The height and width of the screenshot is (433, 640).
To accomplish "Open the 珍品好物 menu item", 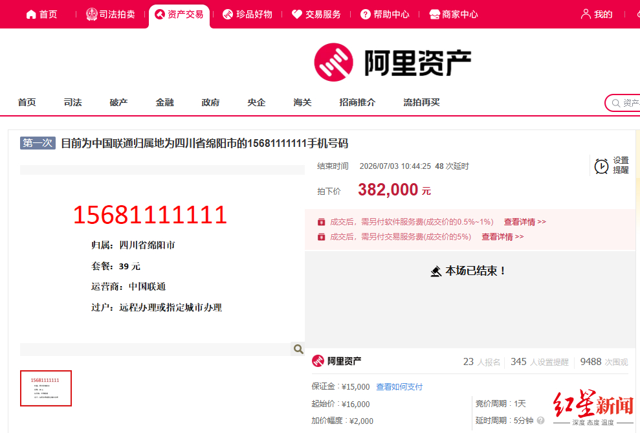I will [x=247, y=15].
